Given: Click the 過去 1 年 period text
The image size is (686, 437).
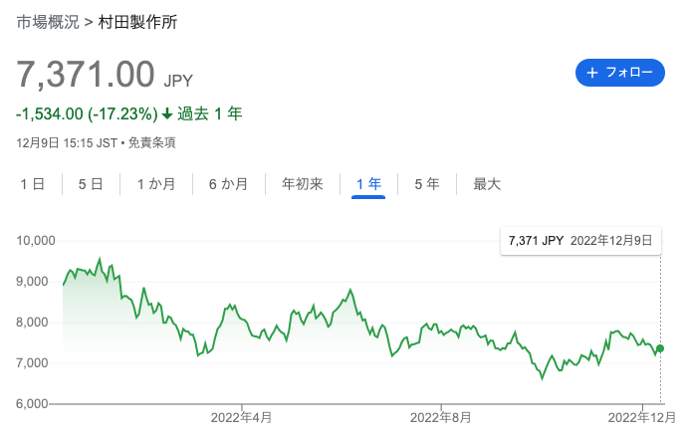Looking at the screenshot, I should point(210,114).
